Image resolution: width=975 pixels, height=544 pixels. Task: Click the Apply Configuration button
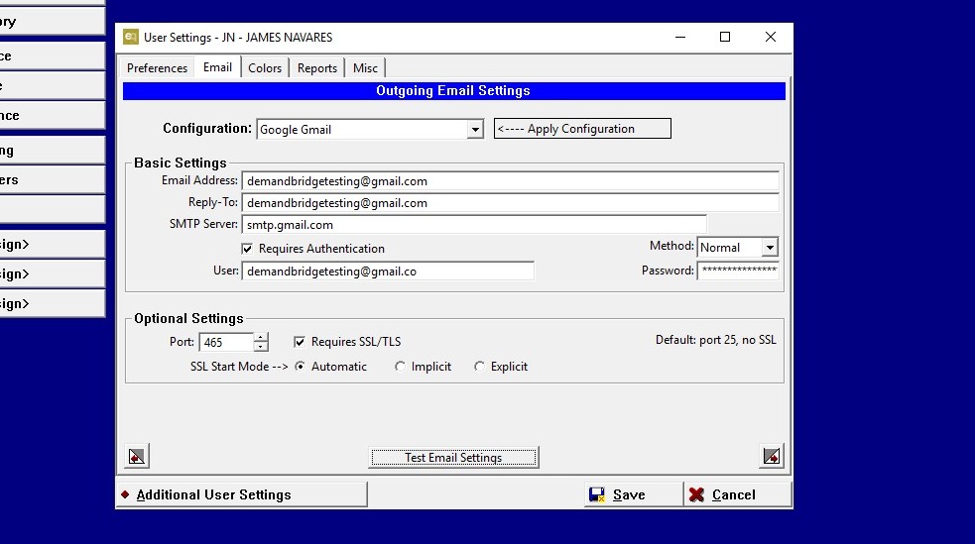click(x=582, y=129)
